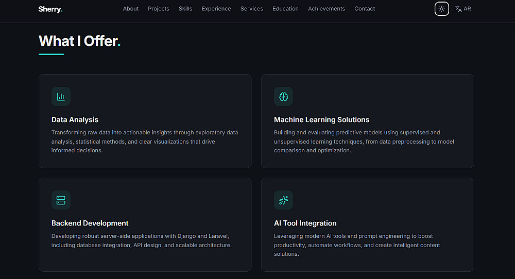Screen dimensions: 515x279
Task: Open the Experience nav item
Action: click(216, 9)
